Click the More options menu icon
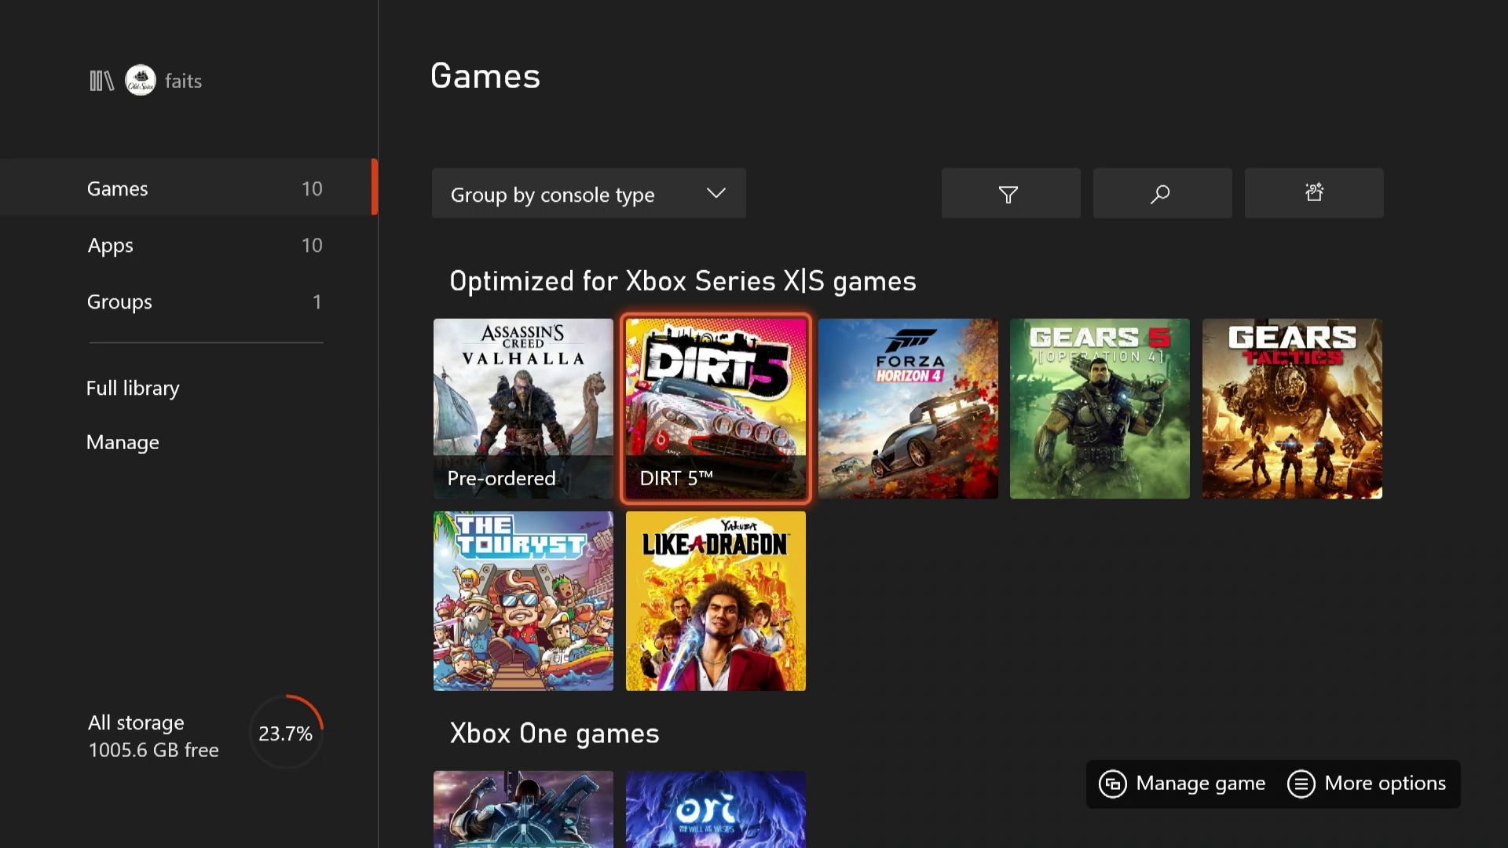Viewport: 1508px width, 848px height. pos(1301,784)
